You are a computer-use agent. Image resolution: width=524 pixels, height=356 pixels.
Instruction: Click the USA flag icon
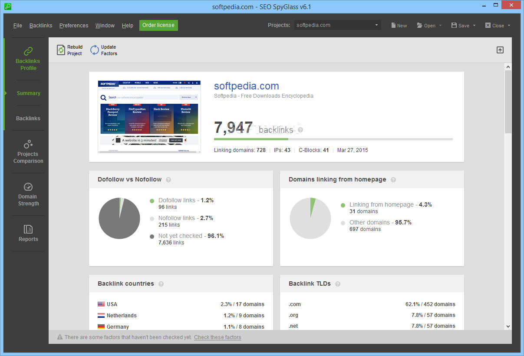tap(101, 304)
